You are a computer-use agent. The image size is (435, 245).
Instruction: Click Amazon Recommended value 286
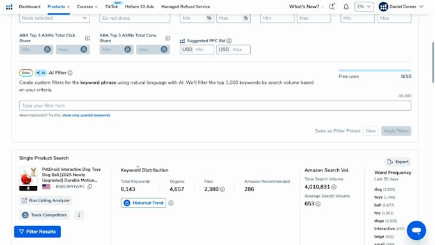[x=249, y=189]
